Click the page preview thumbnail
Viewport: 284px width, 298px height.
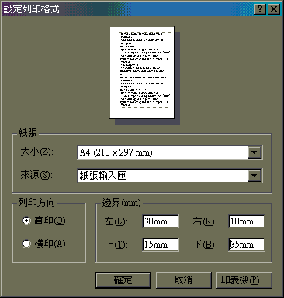[142, 73]
